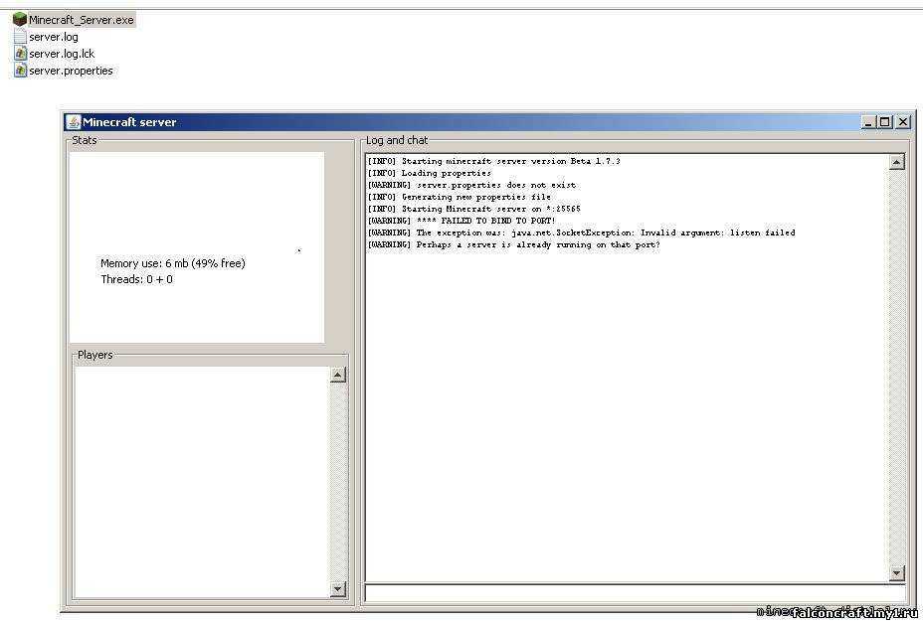923x623 pixels.
Task: Close the Minecraft server window
Action: pos(902,122)
